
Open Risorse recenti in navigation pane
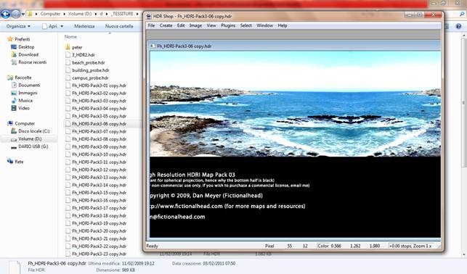click(33, 62)
